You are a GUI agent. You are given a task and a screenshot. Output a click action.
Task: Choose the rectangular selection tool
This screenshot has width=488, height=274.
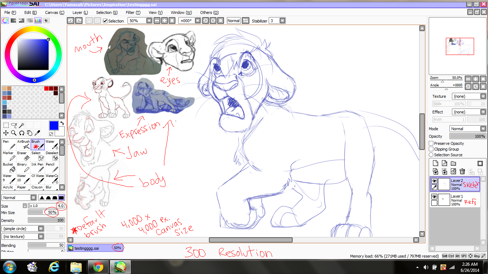(x=6, y=125)
